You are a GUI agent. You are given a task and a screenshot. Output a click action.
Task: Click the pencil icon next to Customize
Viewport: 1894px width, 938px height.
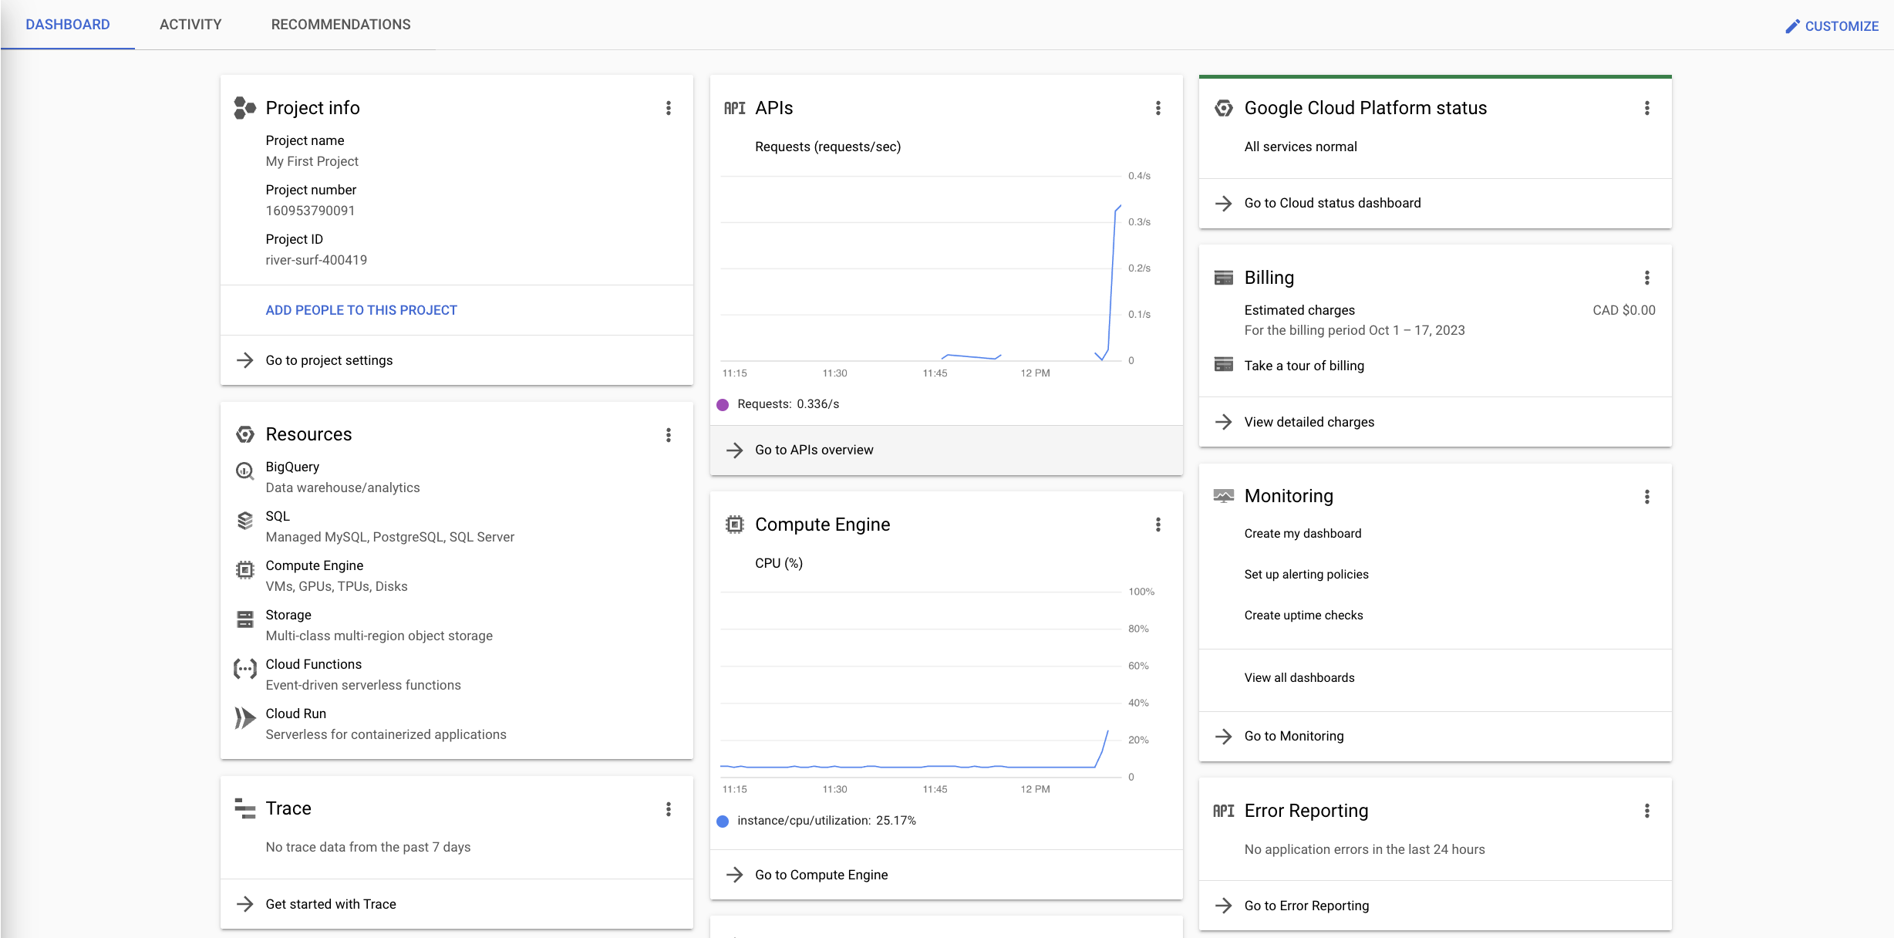click(x=1792, y=26)
